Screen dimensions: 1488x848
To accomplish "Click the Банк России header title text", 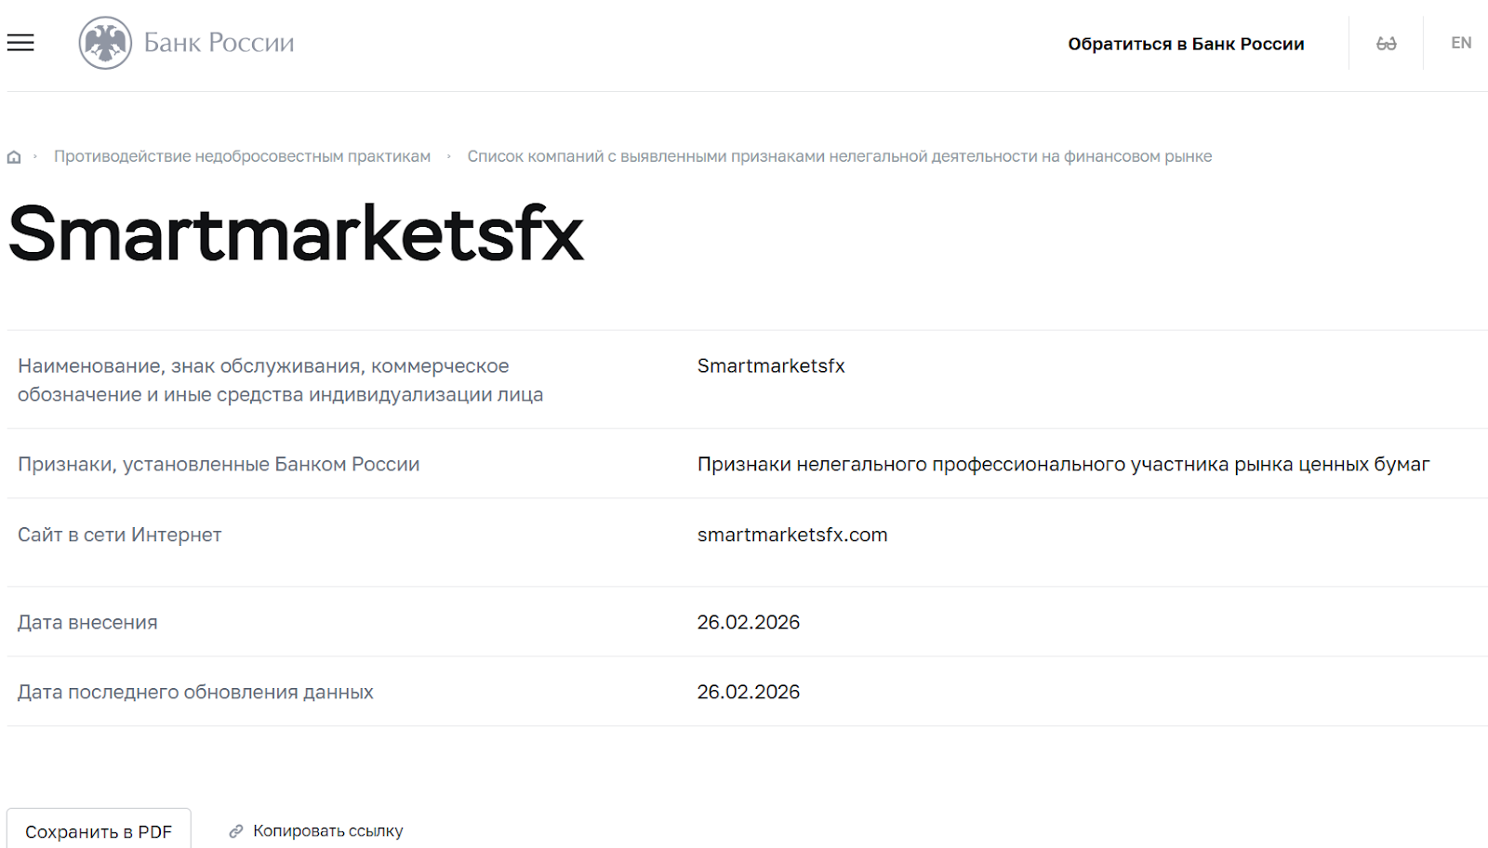I will 219,43.
